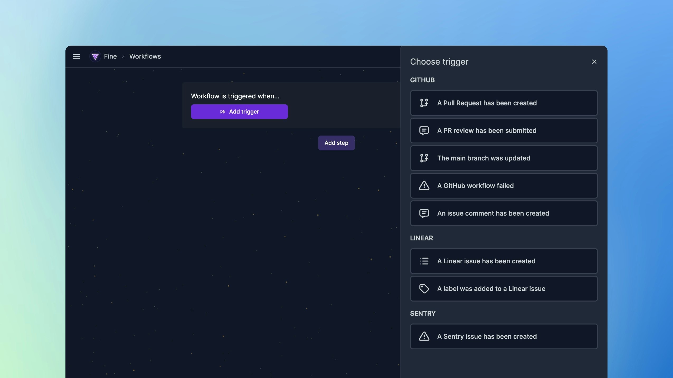
Task: Click the pull request branch icon
Action: [424, 103]
